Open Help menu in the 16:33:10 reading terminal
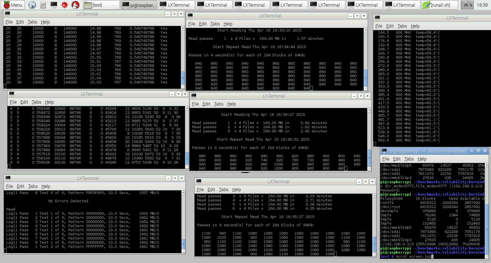The height and width of the screenshot is (263, 491). [228, 24]
